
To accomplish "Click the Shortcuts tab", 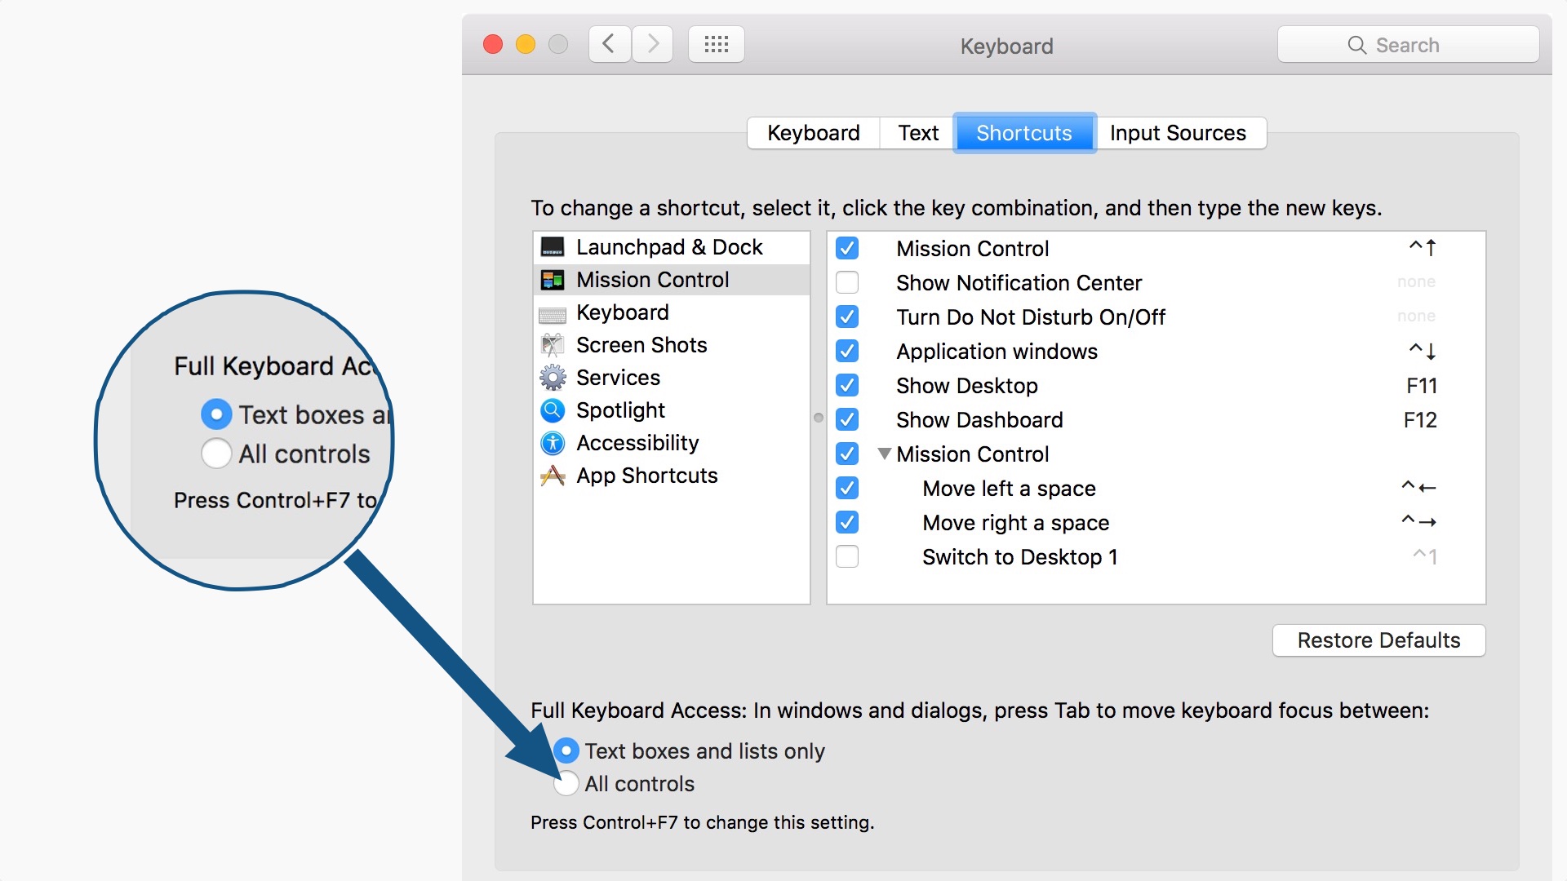I will (1023, 132).
